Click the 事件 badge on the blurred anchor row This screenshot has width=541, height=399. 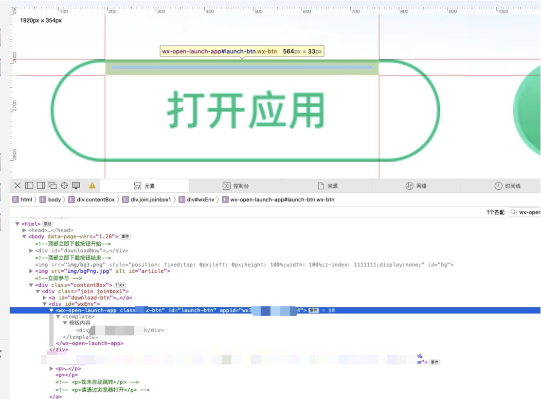click(x=434, y=362)
